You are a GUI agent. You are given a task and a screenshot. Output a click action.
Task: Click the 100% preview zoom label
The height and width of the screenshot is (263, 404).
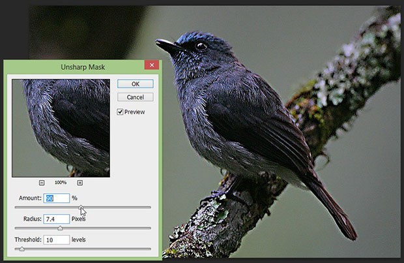point(61,183)
